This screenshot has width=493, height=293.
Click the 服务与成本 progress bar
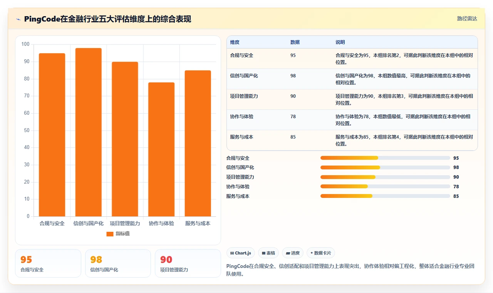[385, 196]
